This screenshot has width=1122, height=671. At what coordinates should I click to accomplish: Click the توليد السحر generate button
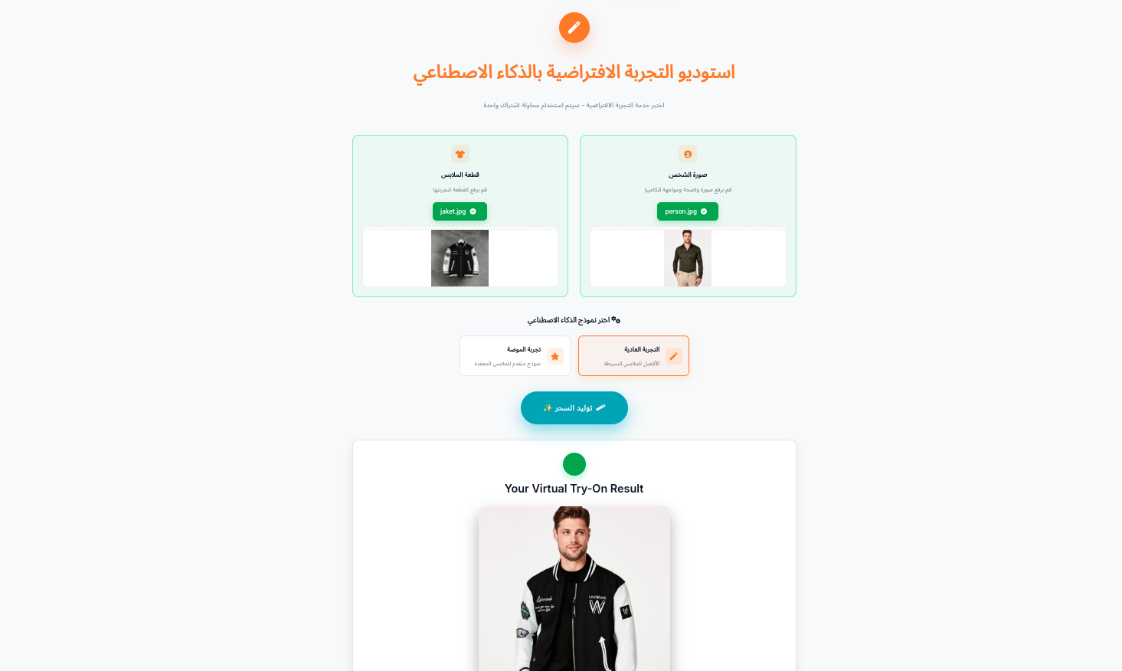[574, 408]
